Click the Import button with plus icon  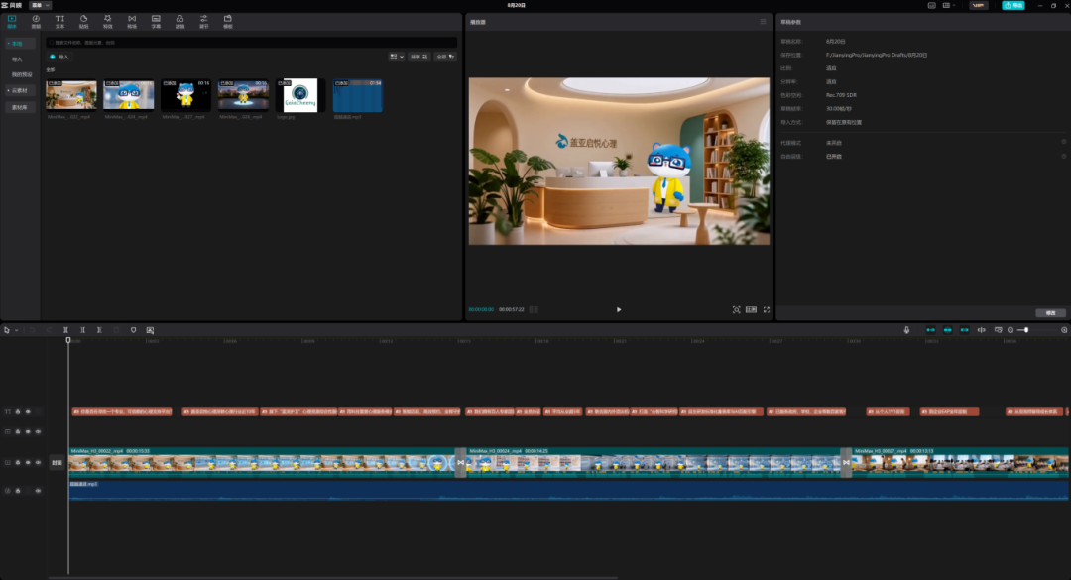click(59, 57)
